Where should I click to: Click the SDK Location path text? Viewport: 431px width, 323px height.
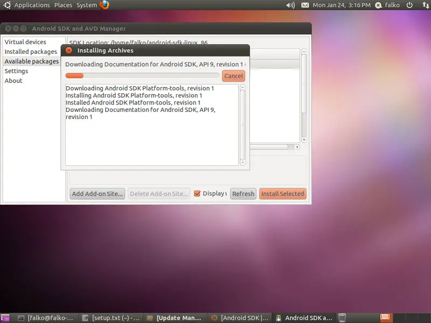coord(138,43)
